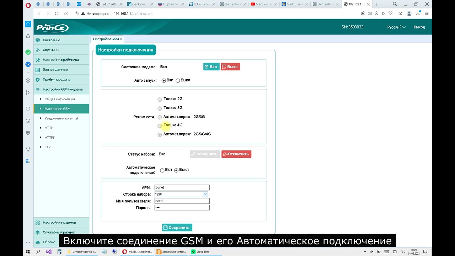
Task: Expand the Служебный раздел section
Action: point(61,232)
